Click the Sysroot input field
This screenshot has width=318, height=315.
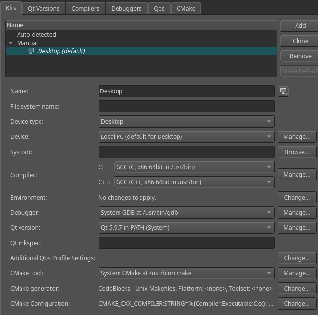pos(186,152)
